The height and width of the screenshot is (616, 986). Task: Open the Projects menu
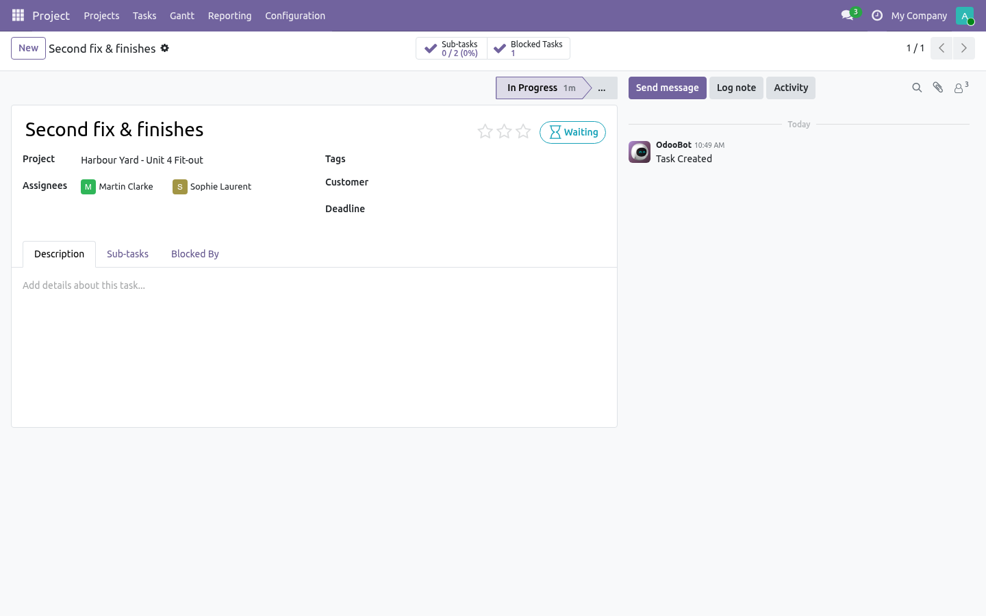(101, 15)
